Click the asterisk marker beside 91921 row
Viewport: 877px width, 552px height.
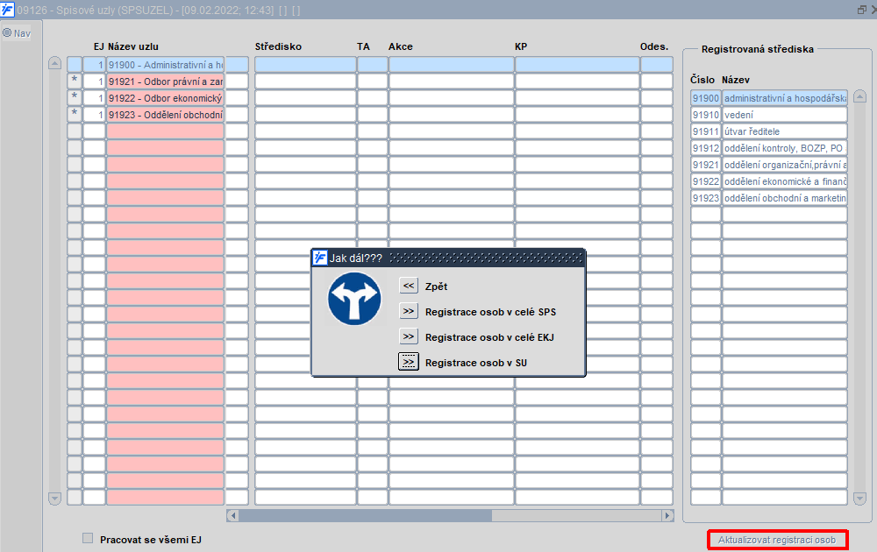click(75, 81)
